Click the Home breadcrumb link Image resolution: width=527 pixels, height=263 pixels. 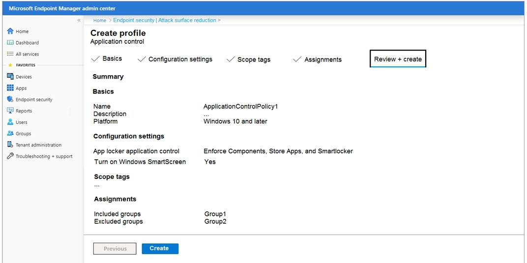point(100,20)
